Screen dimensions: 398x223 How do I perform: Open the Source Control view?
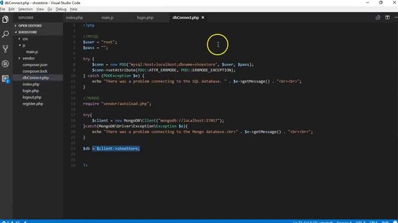tap(6, 49)
